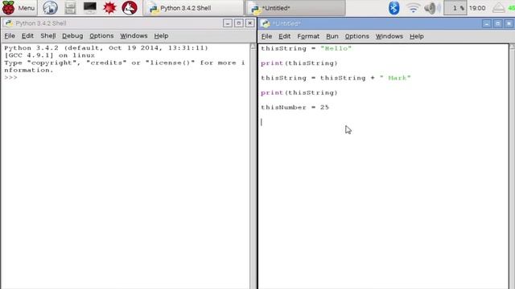Click the volume speaker icon
Image resolution: width=515 pixels, height=289 pixels.
pyautogui.click(x=431, y=8)
